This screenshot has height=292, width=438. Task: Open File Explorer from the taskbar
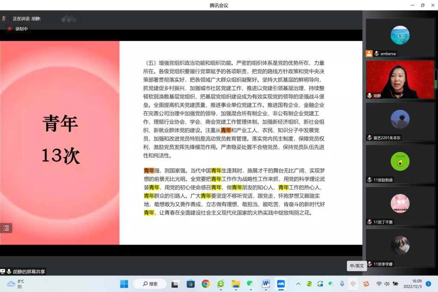[x=236, y=284]
